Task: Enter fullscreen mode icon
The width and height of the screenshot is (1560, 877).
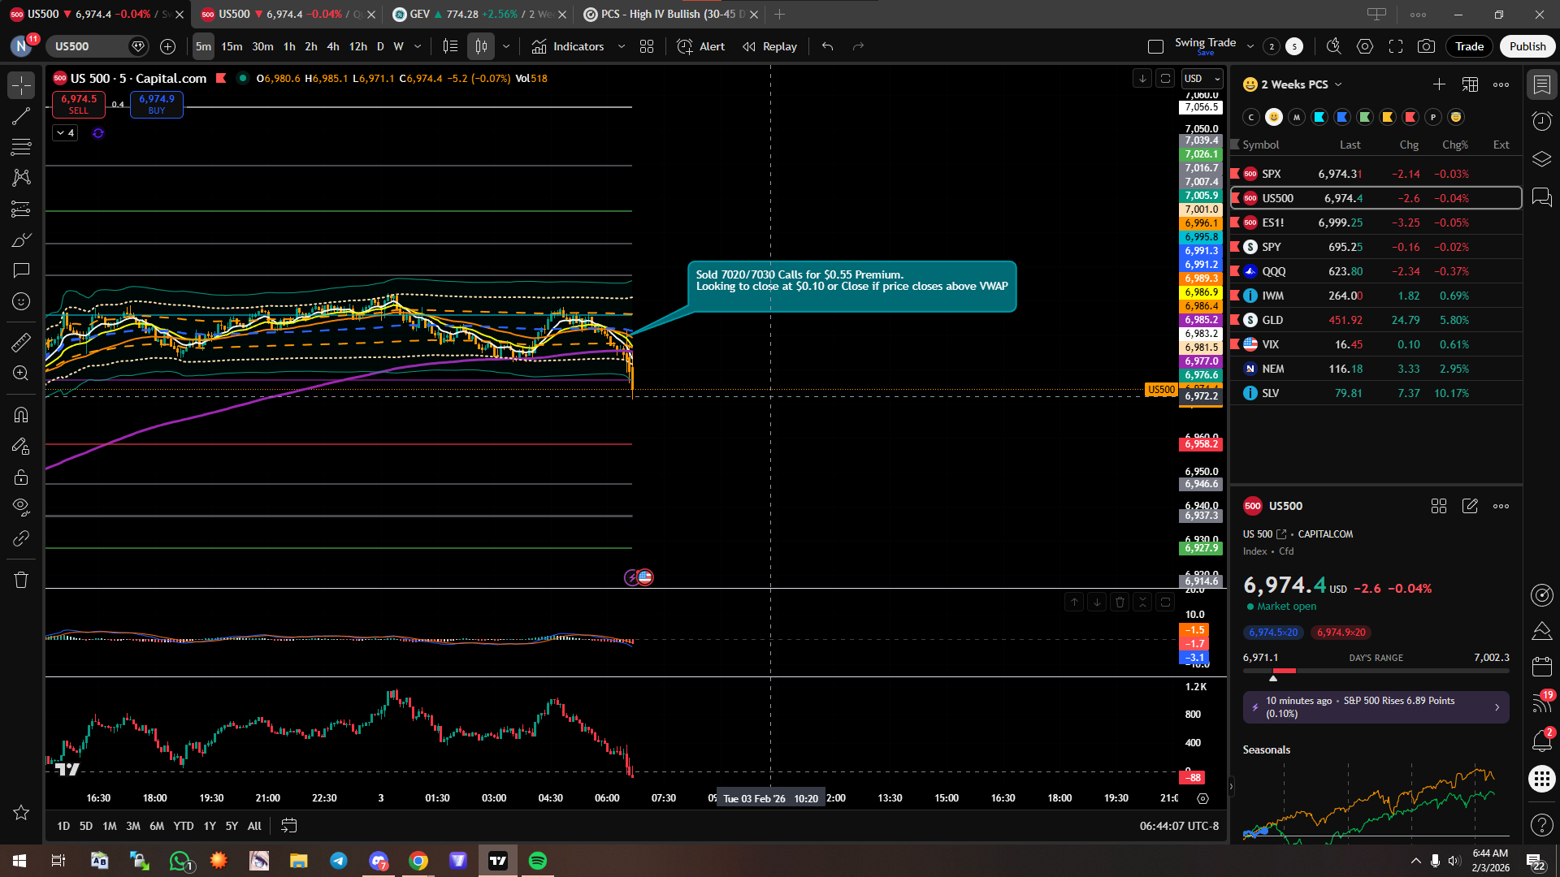Action: (1396, 46)
